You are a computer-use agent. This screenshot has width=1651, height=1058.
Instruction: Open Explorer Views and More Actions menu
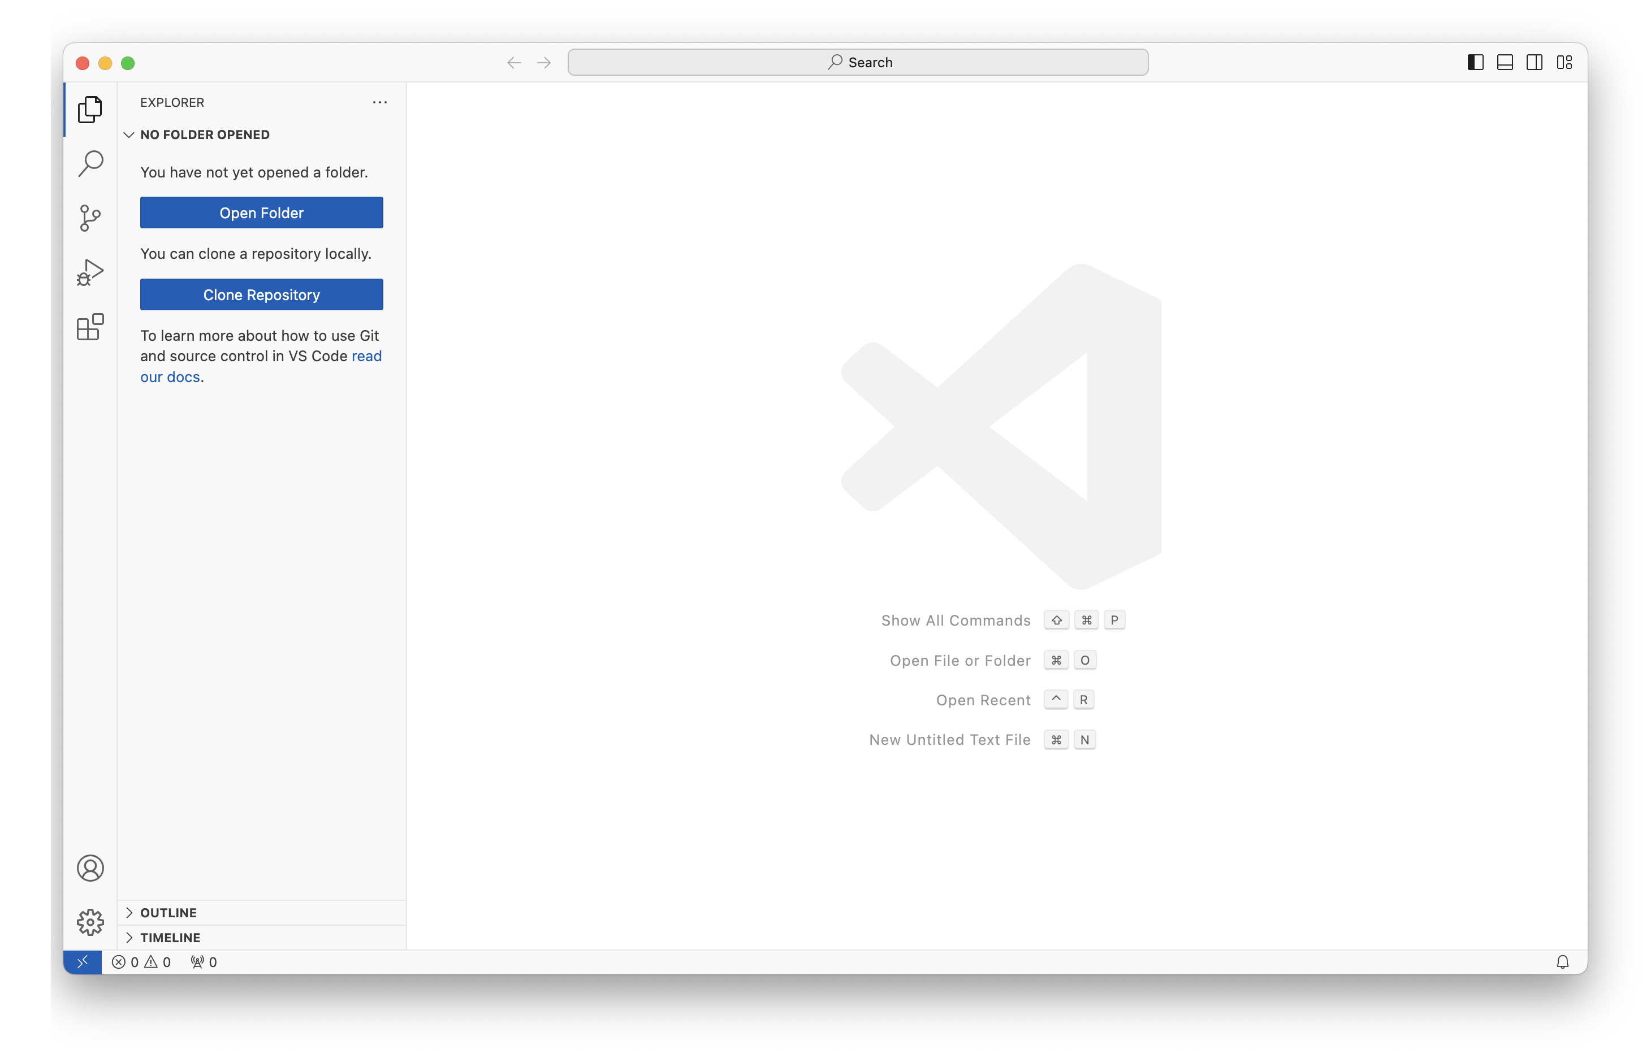tap(379, 102)
